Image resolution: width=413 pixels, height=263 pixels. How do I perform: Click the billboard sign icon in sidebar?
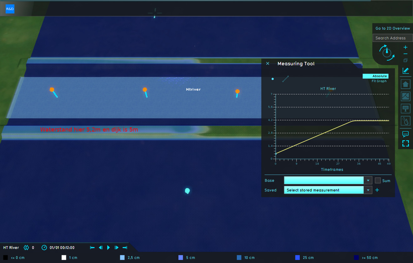(x=405, y=109)
